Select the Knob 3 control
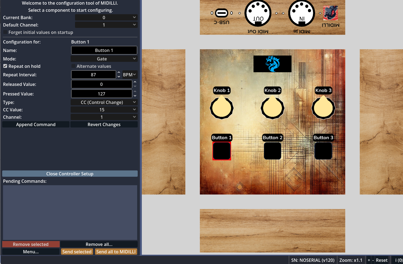Screen dimensions: 403x264 tap(323, 107)
